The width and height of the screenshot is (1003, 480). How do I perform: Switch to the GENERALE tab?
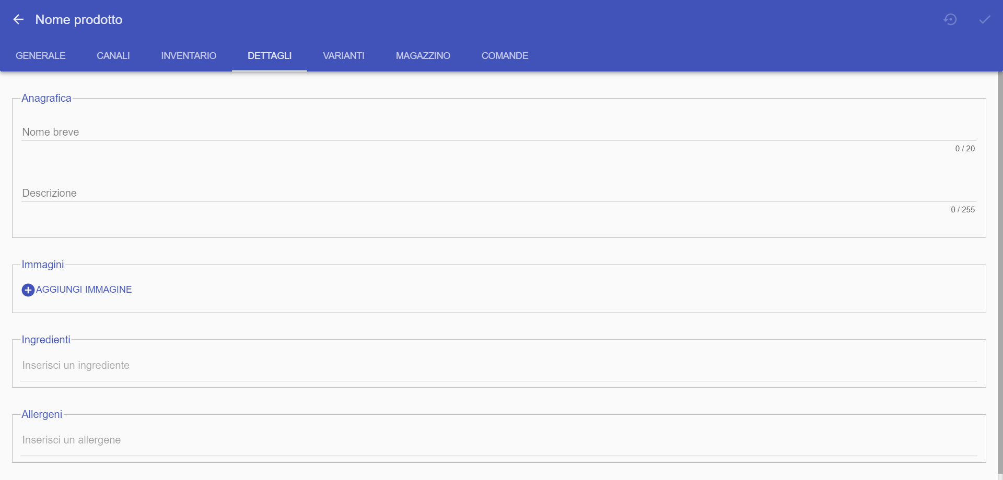coord(41,56)
